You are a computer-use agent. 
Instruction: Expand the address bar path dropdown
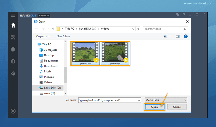133,29
